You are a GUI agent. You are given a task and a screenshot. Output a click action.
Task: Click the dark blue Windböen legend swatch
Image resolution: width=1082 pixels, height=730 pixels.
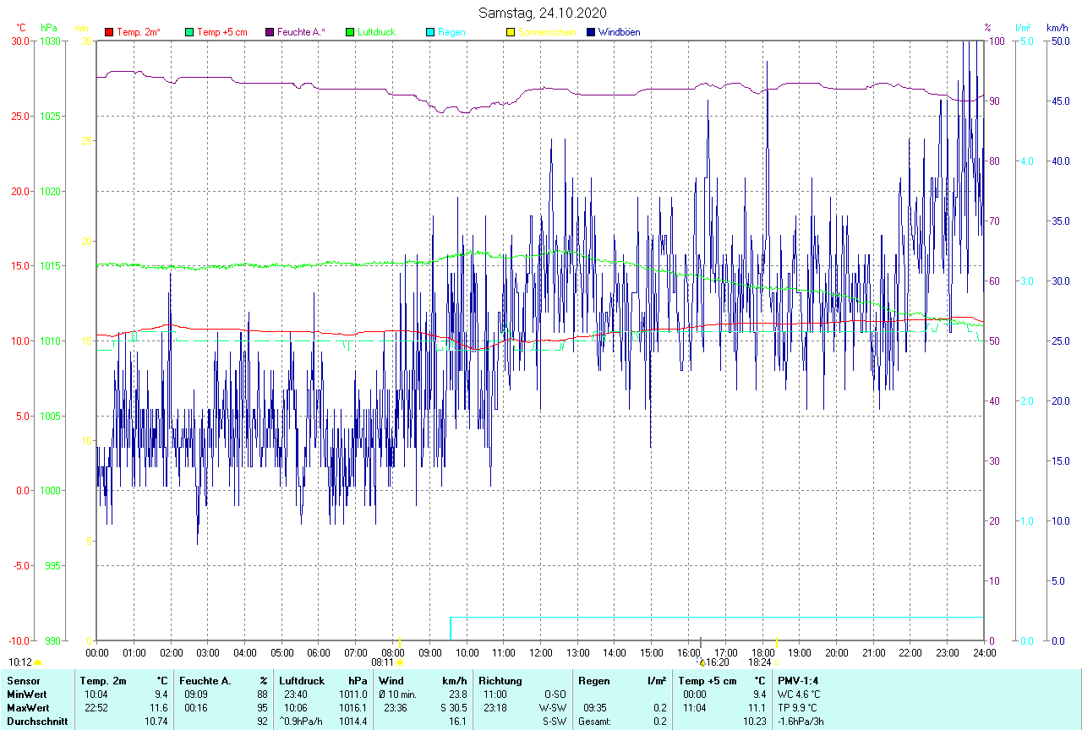pyautogui.click(x=590, y=32)
